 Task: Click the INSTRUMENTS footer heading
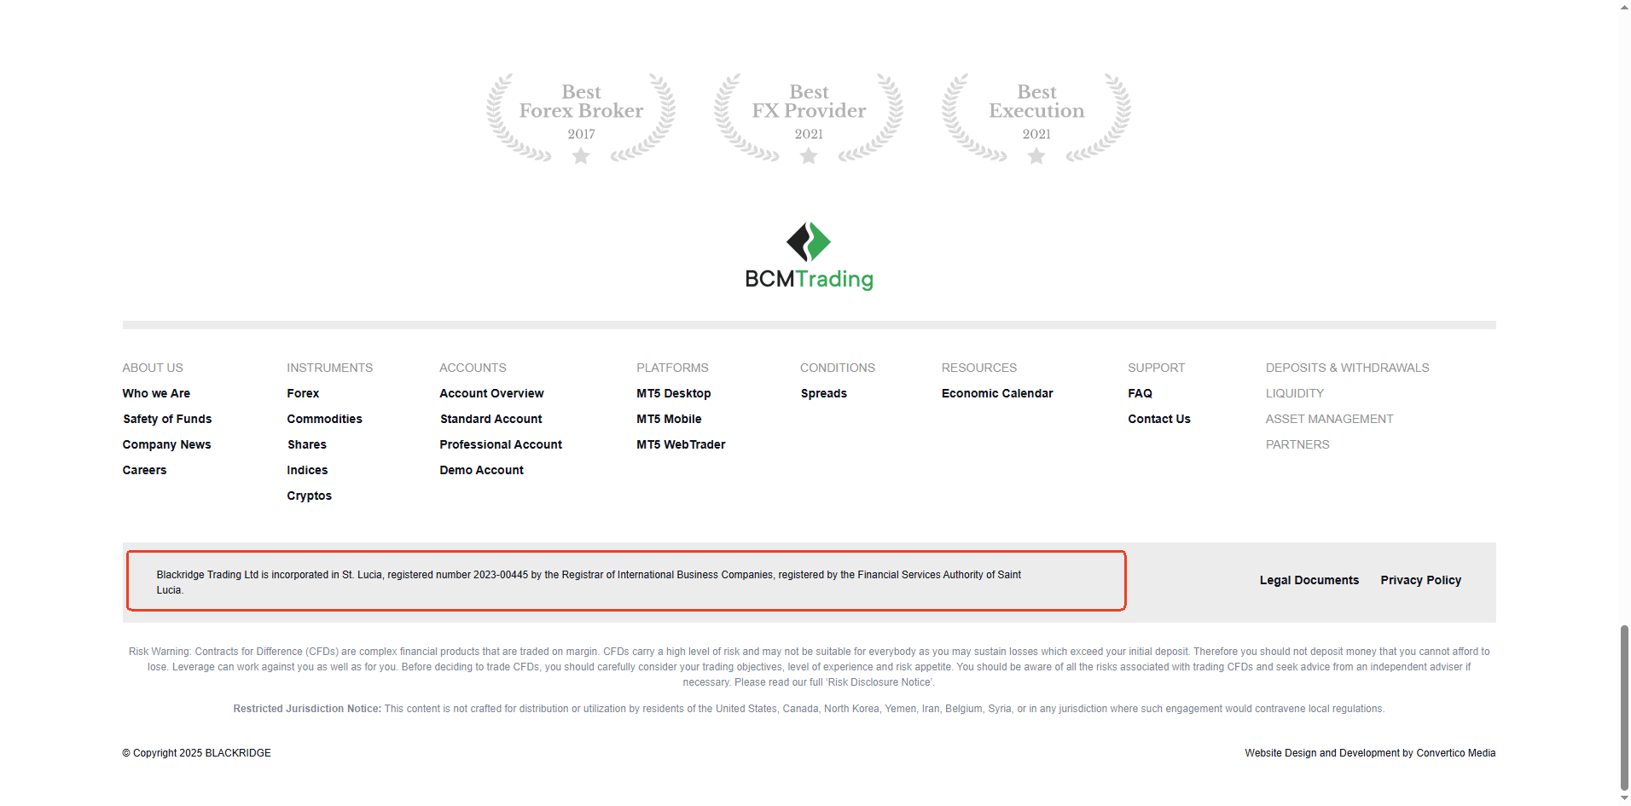click(329, 368)
